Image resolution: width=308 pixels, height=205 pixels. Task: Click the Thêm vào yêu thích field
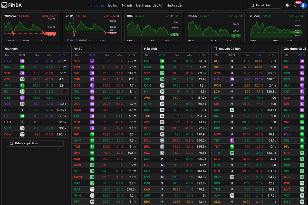(x=35, y=143)
